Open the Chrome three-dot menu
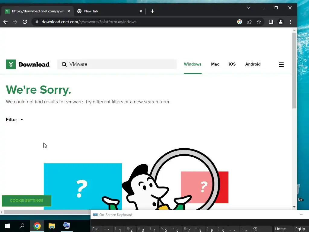The height and width of the screenshot is (232, 309). coord(290,22)
